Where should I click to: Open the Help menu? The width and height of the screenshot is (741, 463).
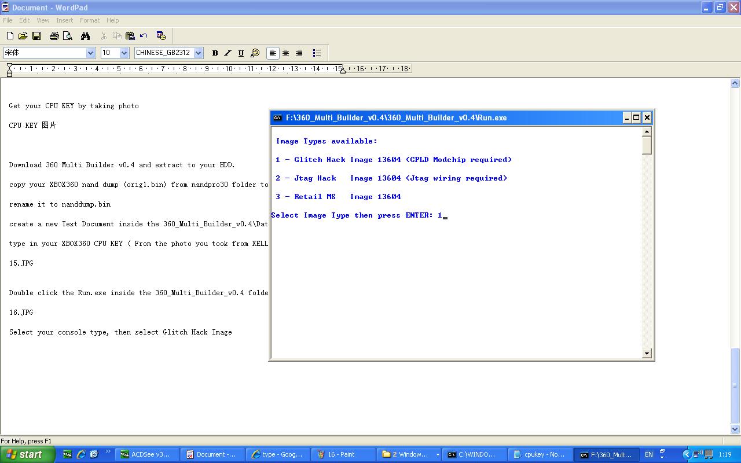coord(113,20)
